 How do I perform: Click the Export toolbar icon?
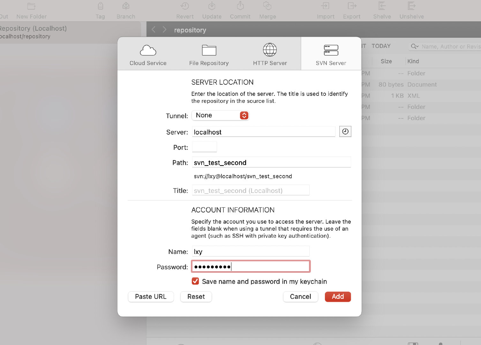click(352, 6)
